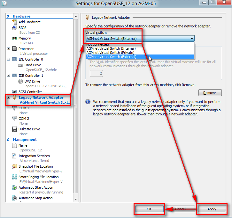Select the Diskette Drive icon
Viewport: 232px width, 218px height.
pyautogui.click(x=14, y=129)
